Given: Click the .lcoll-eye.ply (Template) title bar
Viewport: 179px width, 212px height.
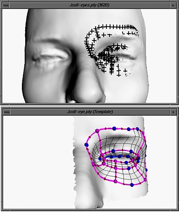Looking at the screenshot, I should [x=89, y=112].
